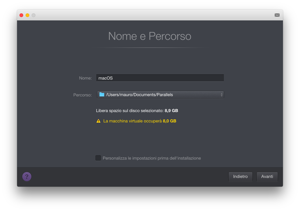Focus the Nome text field containing macOS
This screenshot has height=211, width=300.
(160, 78)
